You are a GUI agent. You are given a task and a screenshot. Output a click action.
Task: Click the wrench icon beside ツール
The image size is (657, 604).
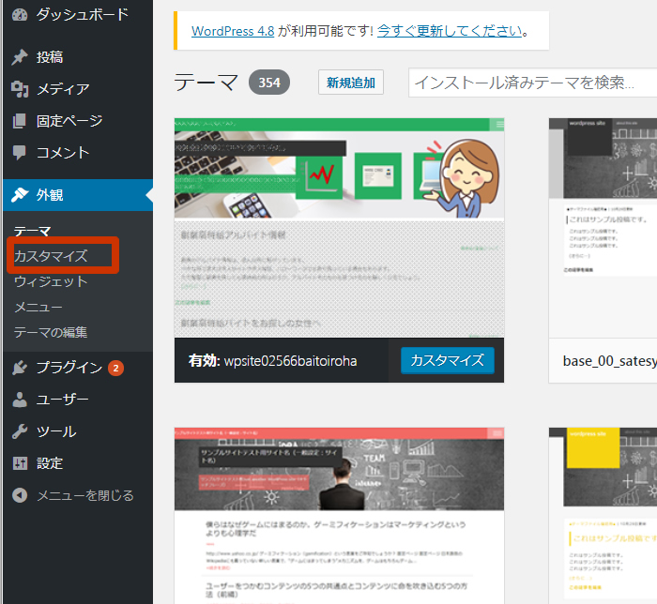click(x=20, y=431)
